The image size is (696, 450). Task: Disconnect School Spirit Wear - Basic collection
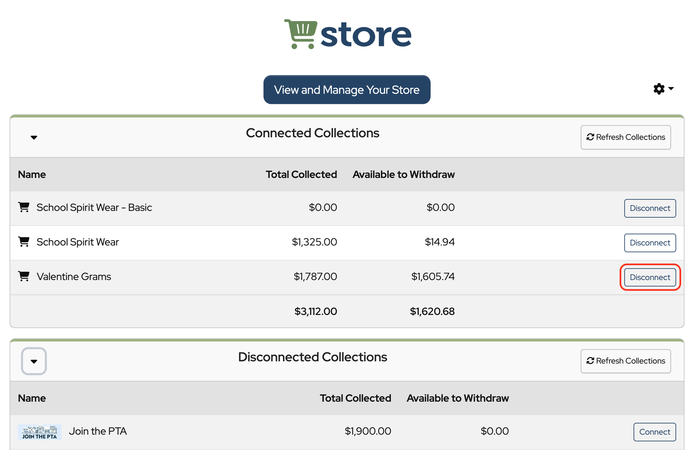(x=650, y=208)
